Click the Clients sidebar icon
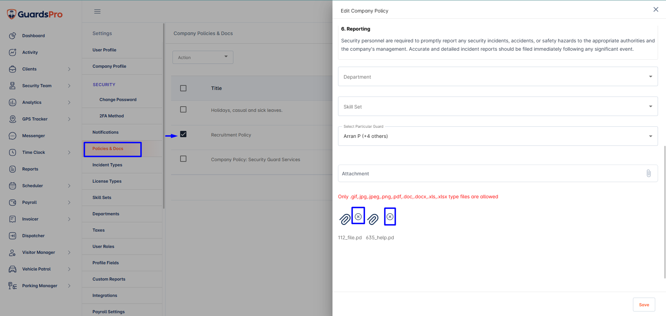The width and height of the screenshot is (666, 316). click(x=13, y=69)
